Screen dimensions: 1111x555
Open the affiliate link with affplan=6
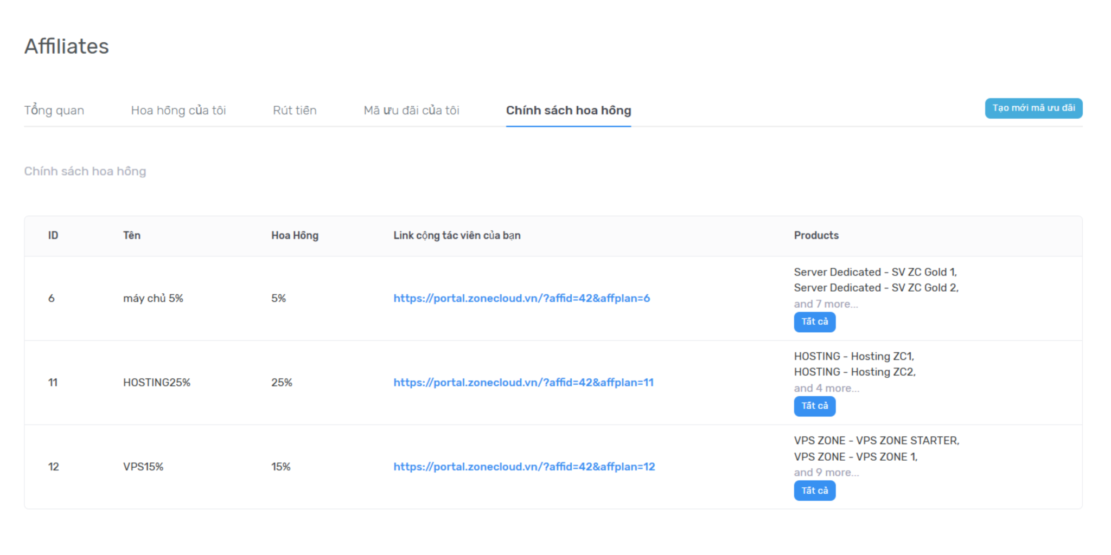pos(521,298)
